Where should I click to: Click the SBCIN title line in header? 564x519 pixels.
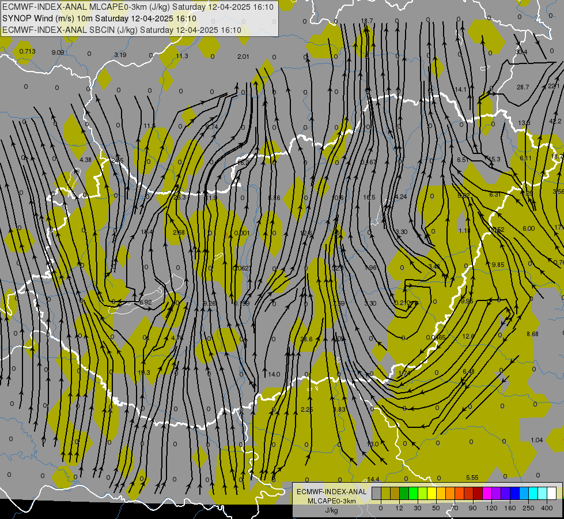tap(122, 30)
